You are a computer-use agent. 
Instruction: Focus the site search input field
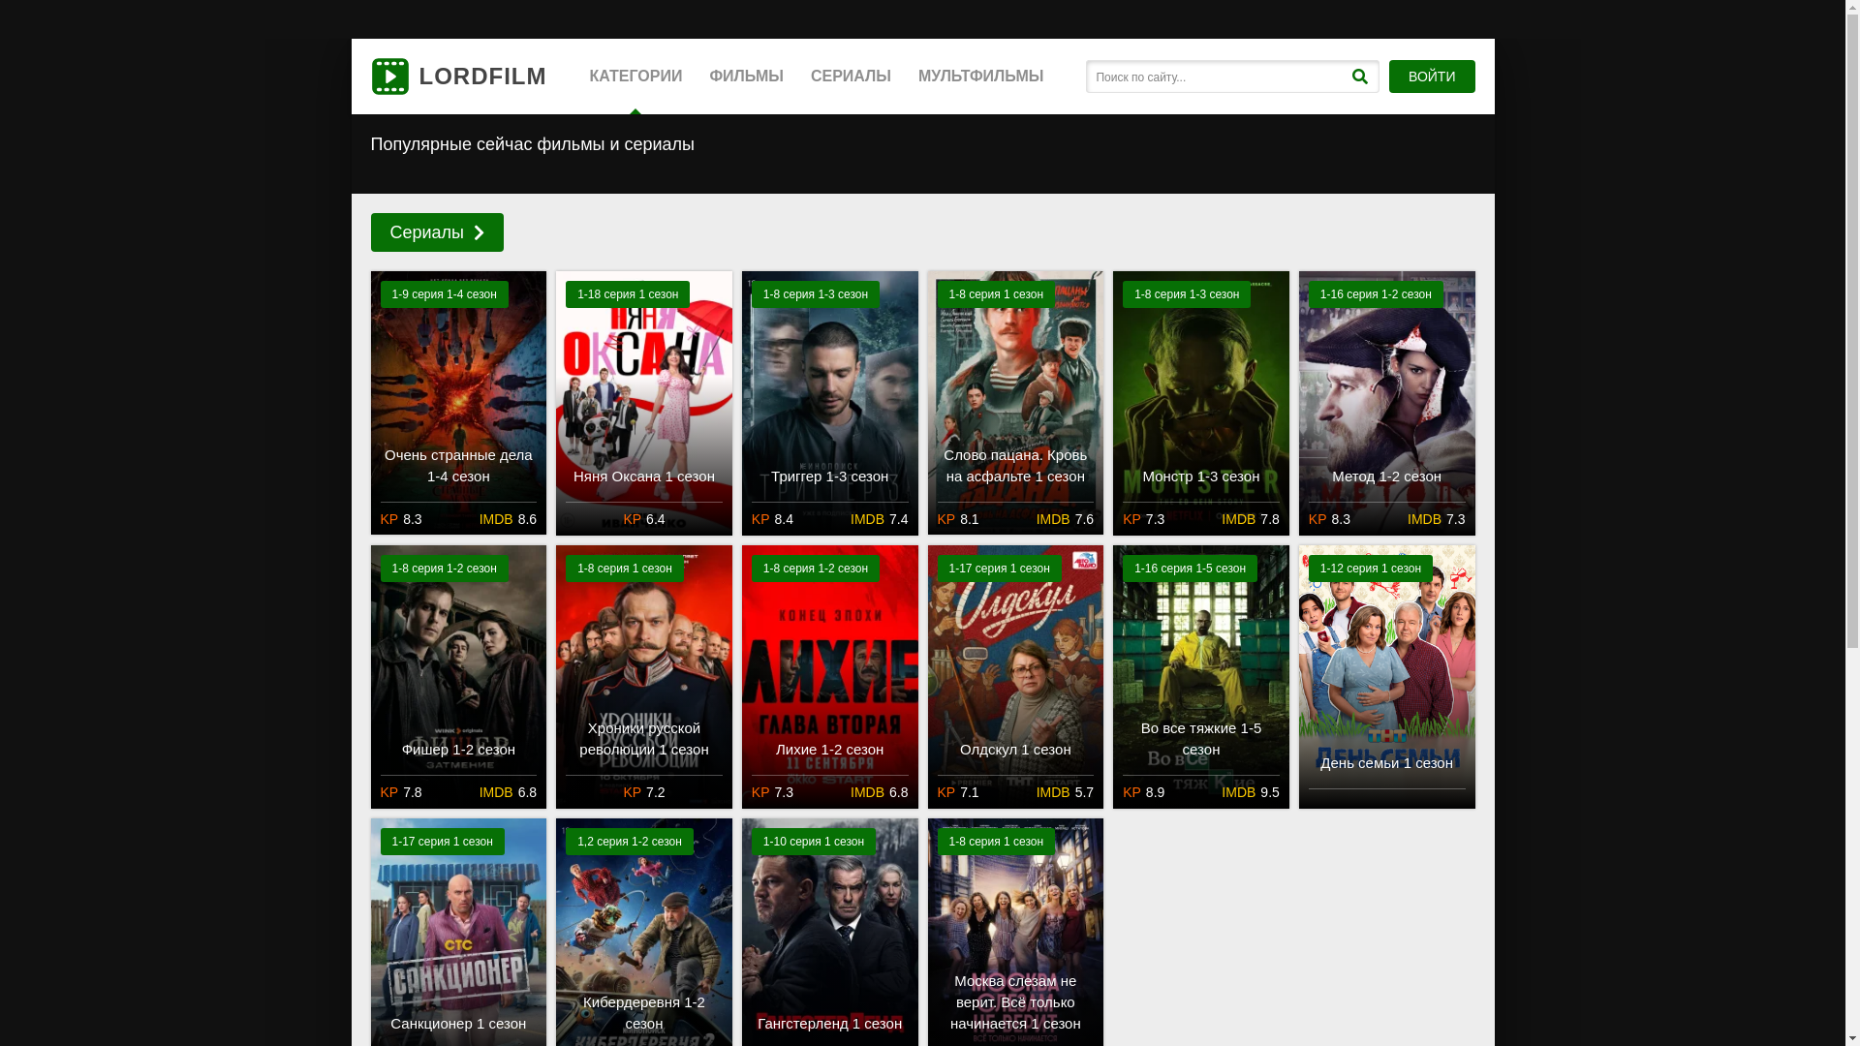pos(1217,77)
